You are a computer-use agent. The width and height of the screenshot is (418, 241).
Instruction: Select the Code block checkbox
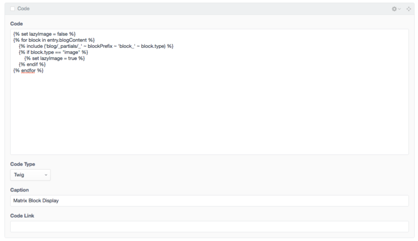coord(13,9)
